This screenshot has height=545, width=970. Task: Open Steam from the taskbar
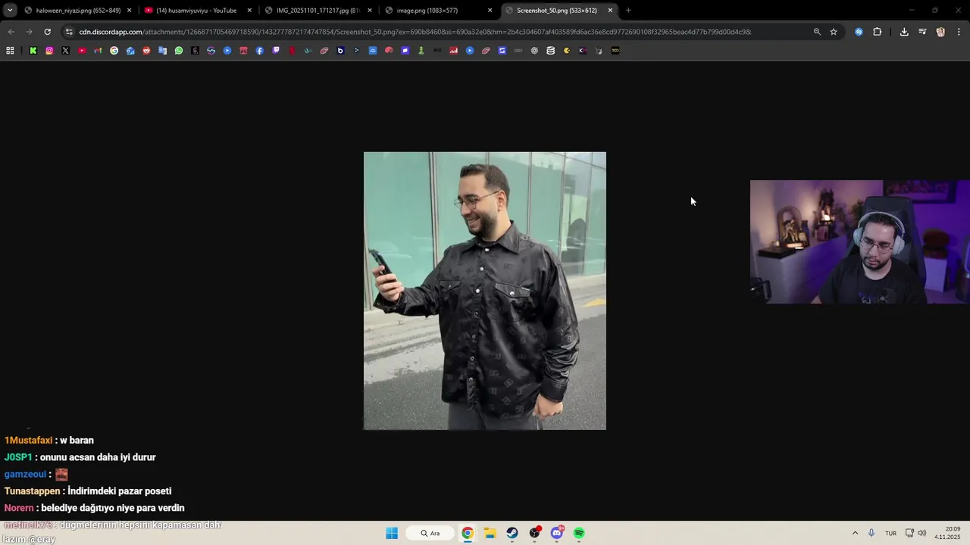click(512, 533)
